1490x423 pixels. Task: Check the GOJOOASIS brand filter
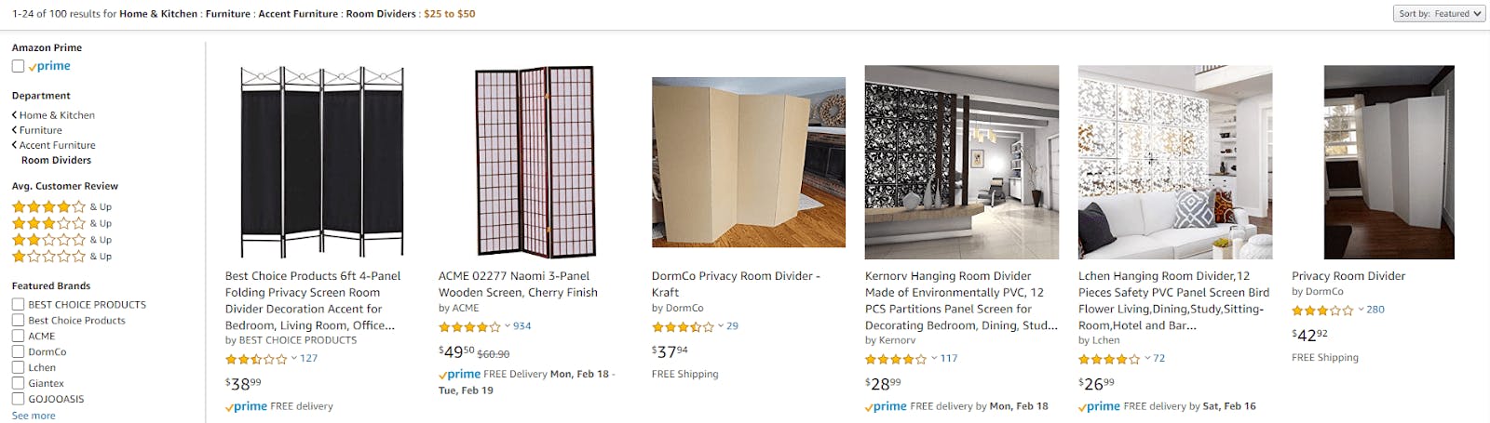tap(18, 399)
